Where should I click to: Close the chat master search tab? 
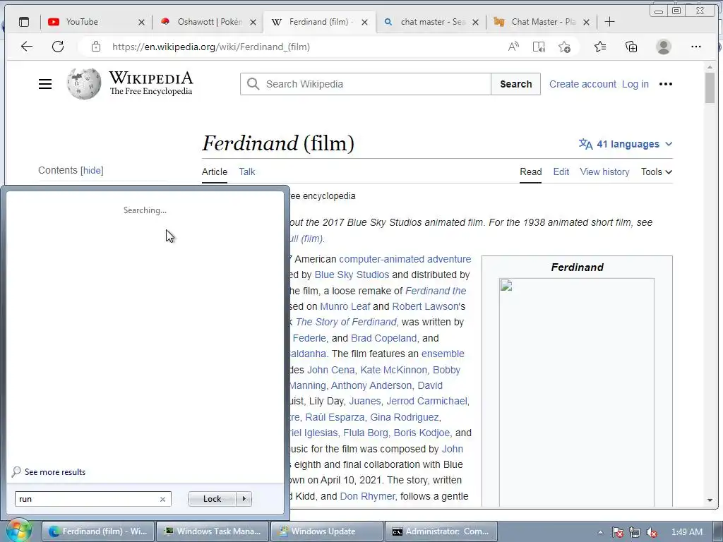475,22
